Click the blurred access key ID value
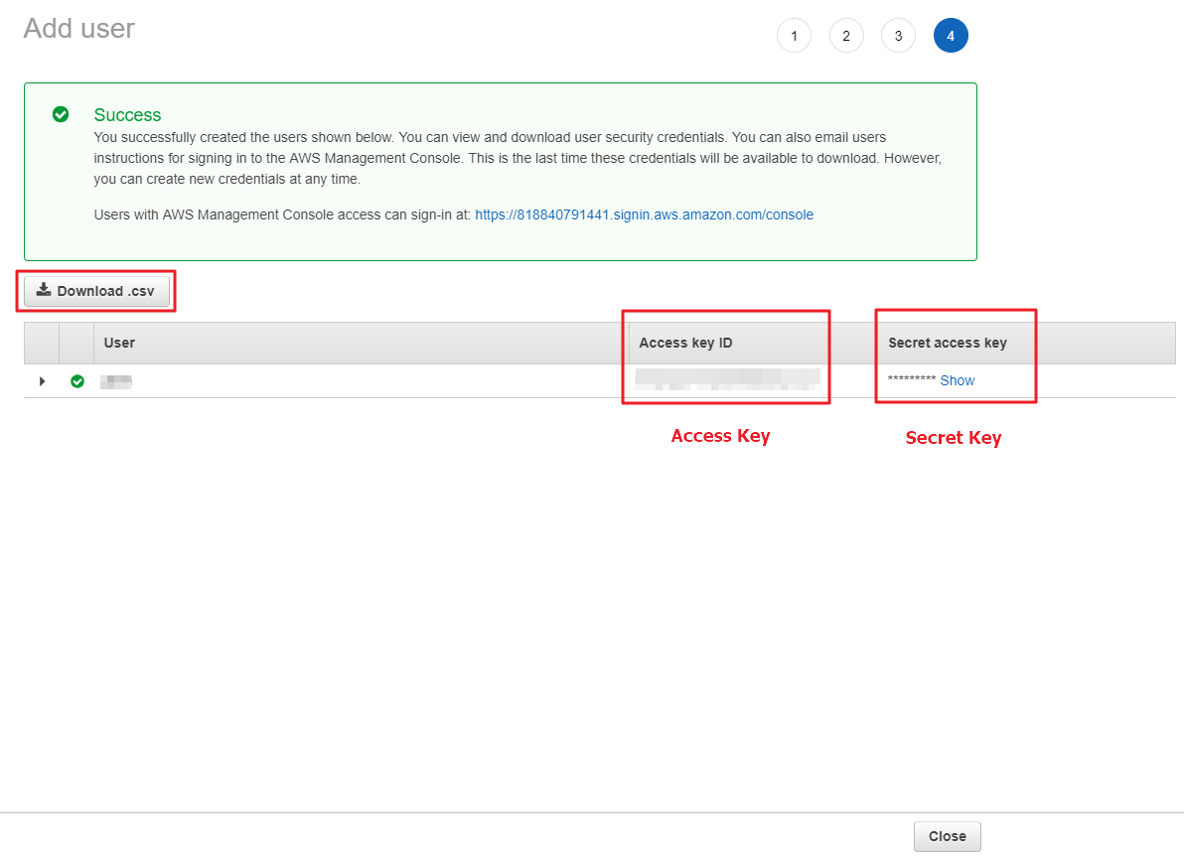The width and height of the screenshot is (1184, 858). [727, 377]
